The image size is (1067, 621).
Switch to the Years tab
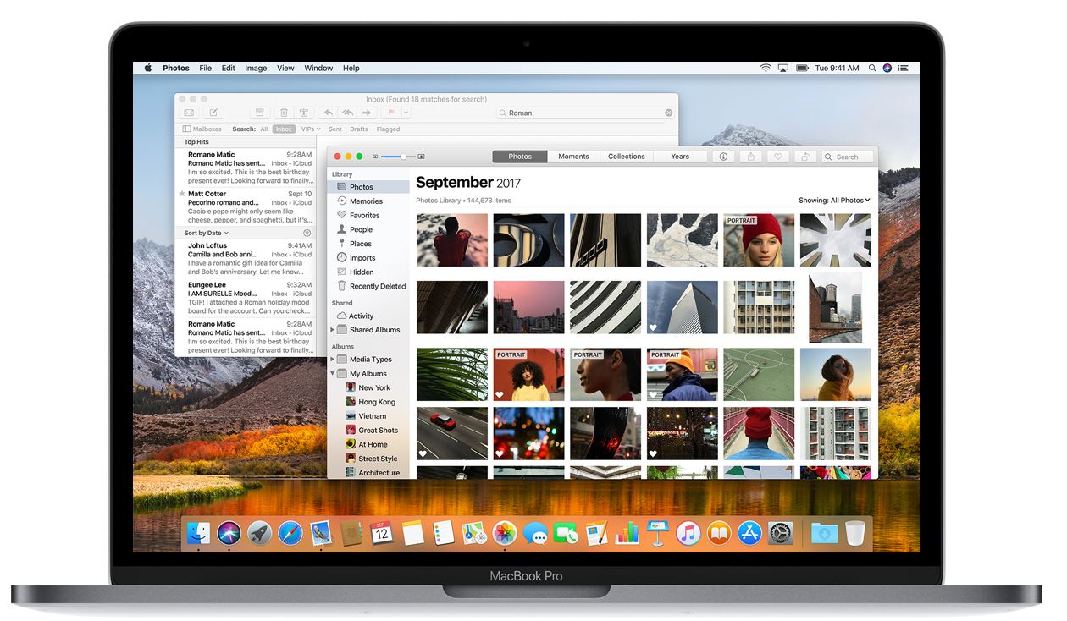click(x=680, y=157)
